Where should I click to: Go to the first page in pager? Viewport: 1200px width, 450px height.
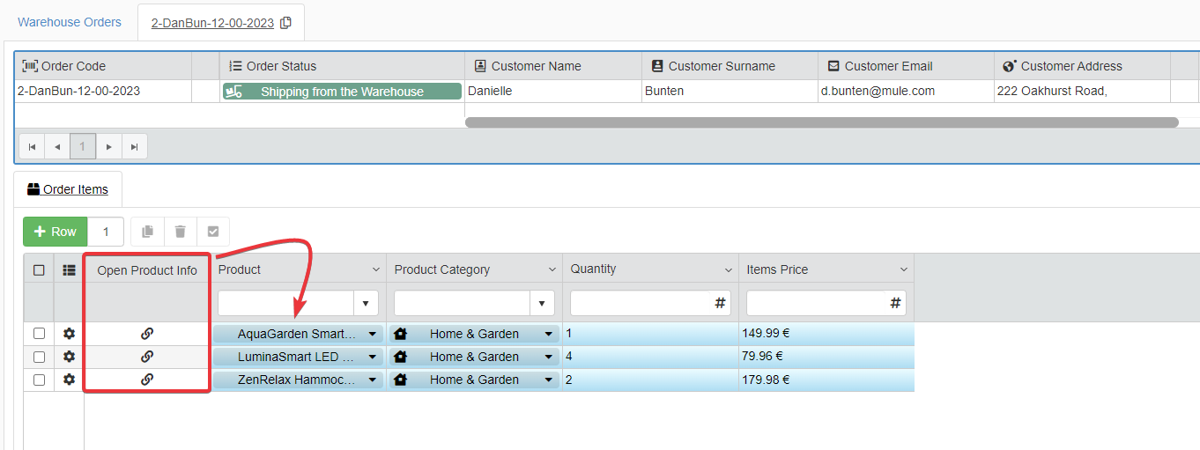[32, 146]
